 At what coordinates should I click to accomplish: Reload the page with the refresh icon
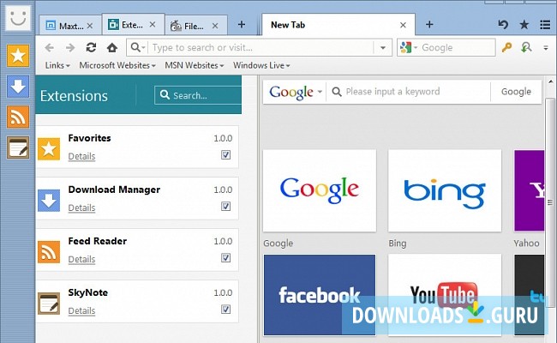pos(92,47)
